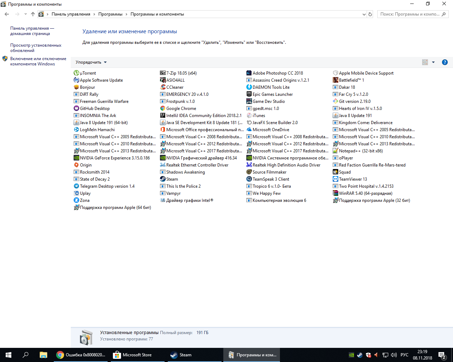Expand the view options dropdown arrow
The width and height of the screenshot is (453, 362).
pos(433,62)
